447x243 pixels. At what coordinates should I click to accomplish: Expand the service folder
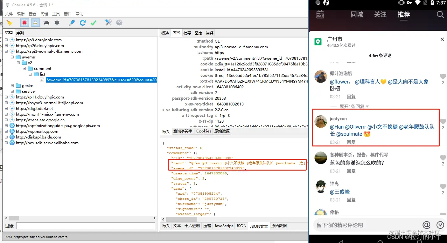(x=12, y=91)
